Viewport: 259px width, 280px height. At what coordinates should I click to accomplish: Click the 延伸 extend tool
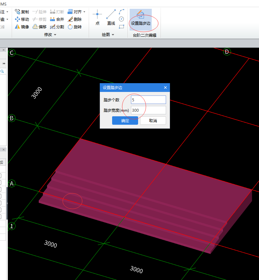pos(39,12)
